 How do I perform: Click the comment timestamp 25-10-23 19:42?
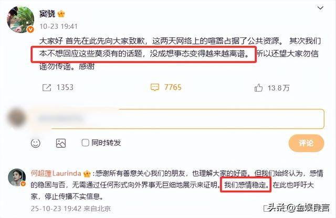tap(56, 209)
